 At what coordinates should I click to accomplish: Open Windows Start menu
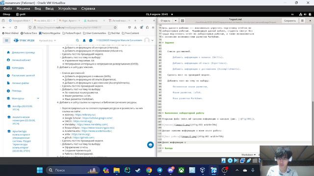point(40,170)
